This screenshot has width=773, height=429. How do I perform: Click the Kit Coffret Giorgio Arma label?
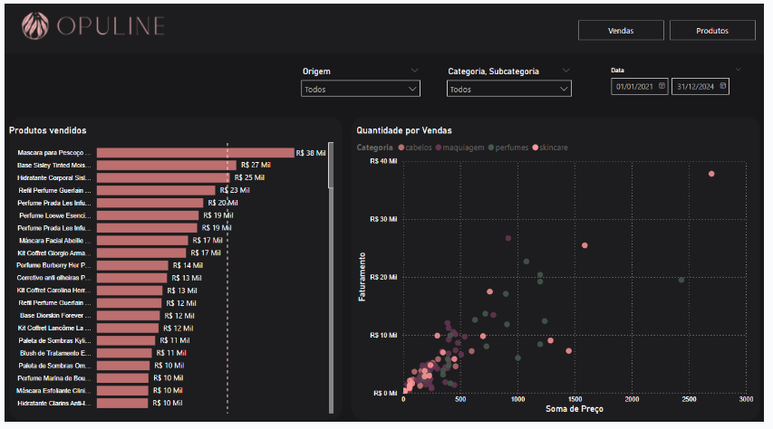pos(54,253)
